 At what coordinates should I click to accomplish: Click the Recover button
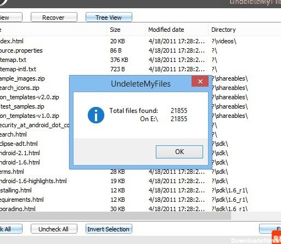point(54,18)
